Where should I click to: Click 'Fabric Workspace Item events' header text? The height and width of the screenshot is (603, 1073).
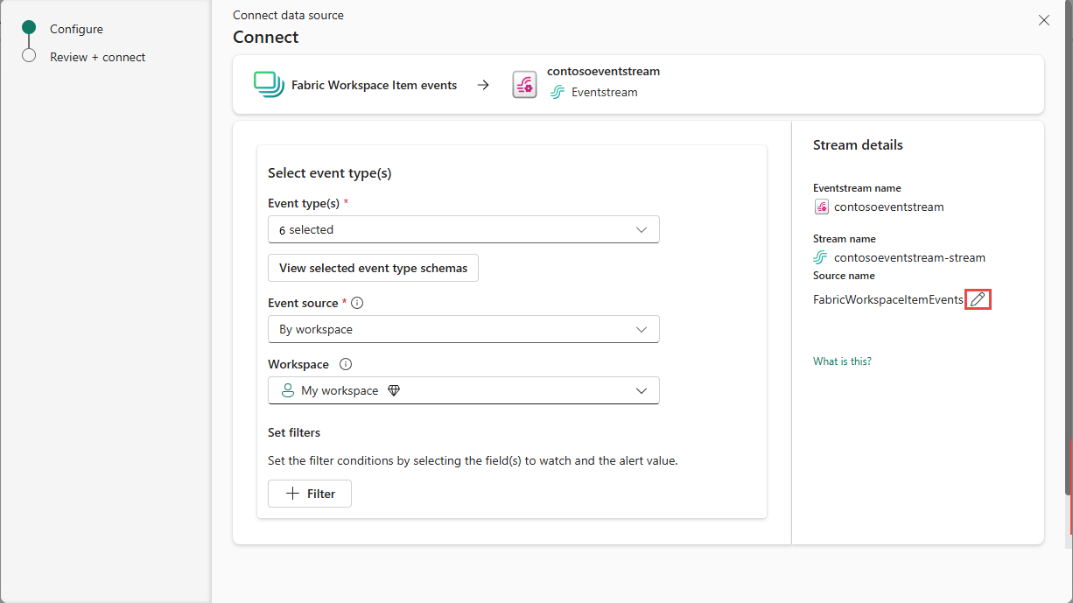(374, 85)
